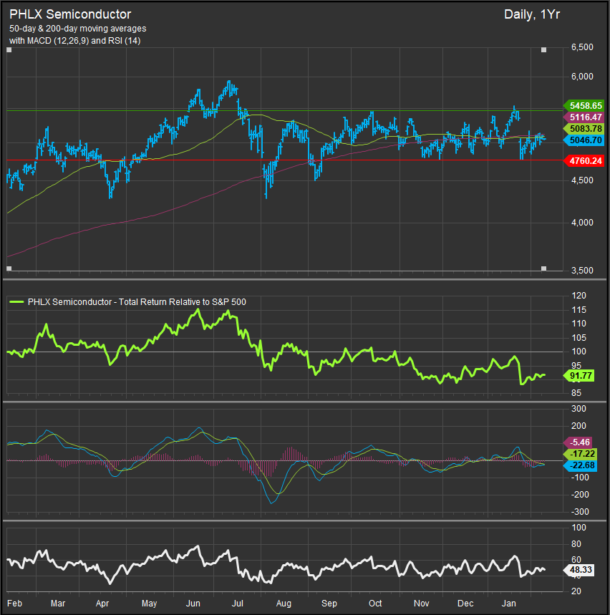
Task: Click the 80 RSI axis label
Action: tap(576, 544)
